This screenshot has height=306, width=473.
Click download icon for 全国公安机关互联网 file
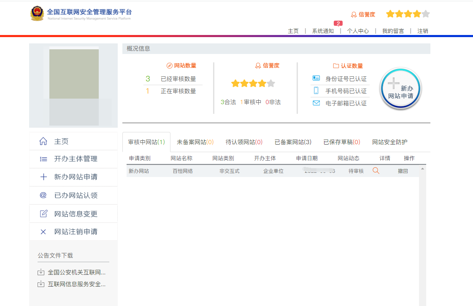pos(41,272)
